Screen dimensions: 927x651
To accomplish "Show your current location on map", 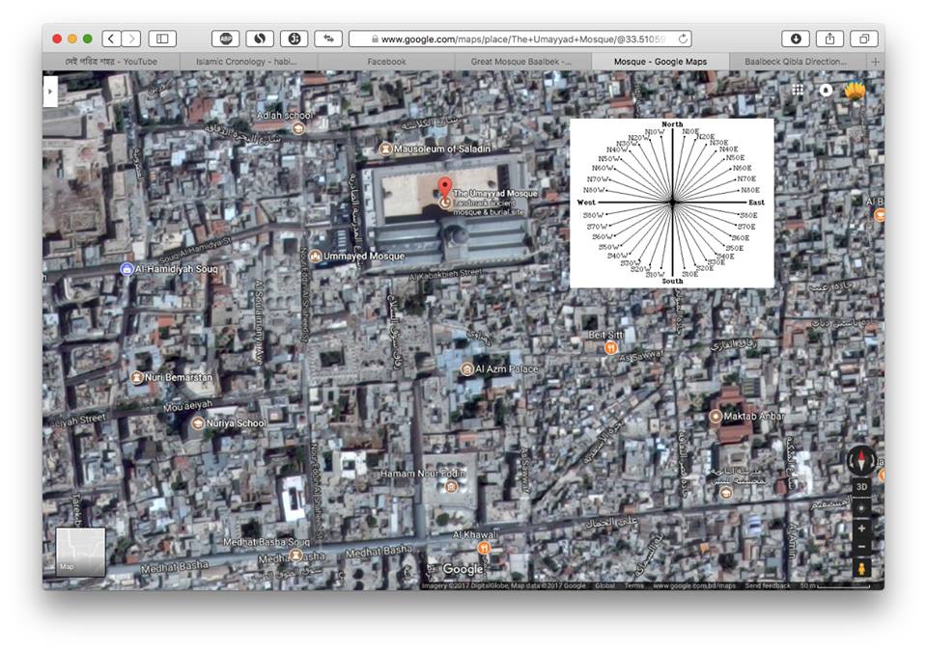I will click(861, 508).
